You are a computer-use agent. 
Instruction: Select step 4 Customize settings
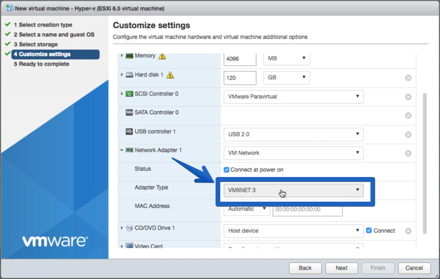pos(55,54)
